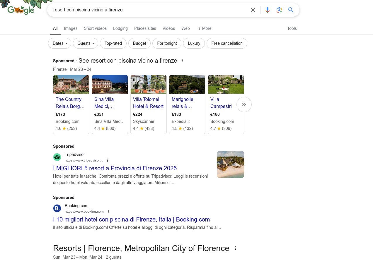Open the Places sites tab

(145, 28)
